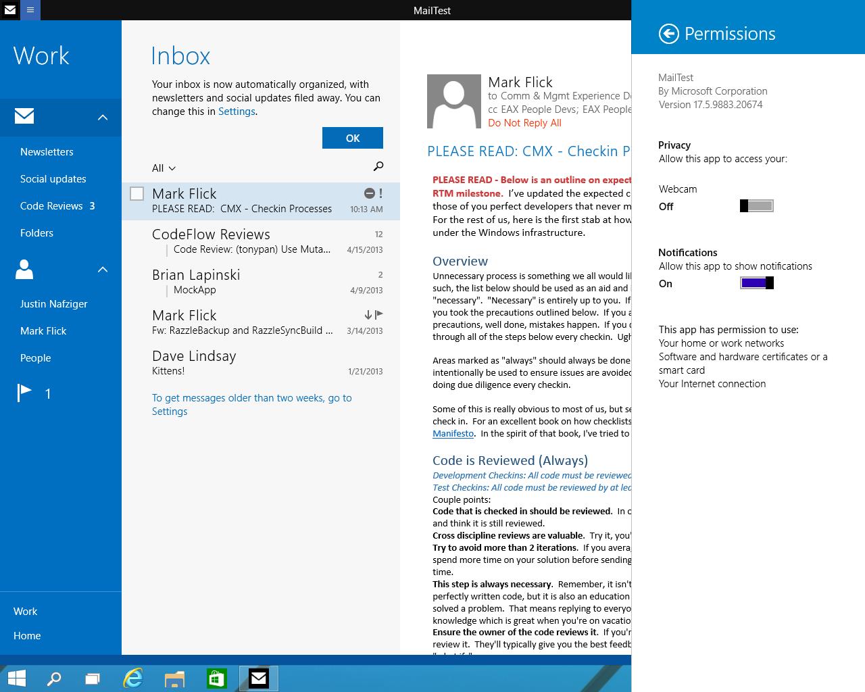Click the blocked circle icon on CMX message

[x=370, y=193]
